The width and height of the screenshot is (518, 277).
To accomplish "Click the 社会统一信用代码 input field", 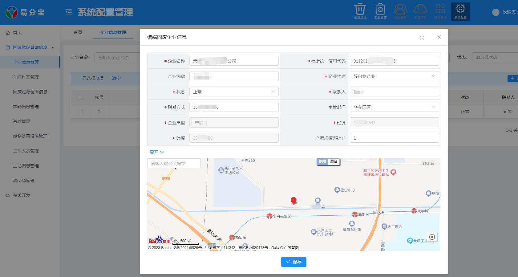I will pyautogui.click(x=394, y=61).
